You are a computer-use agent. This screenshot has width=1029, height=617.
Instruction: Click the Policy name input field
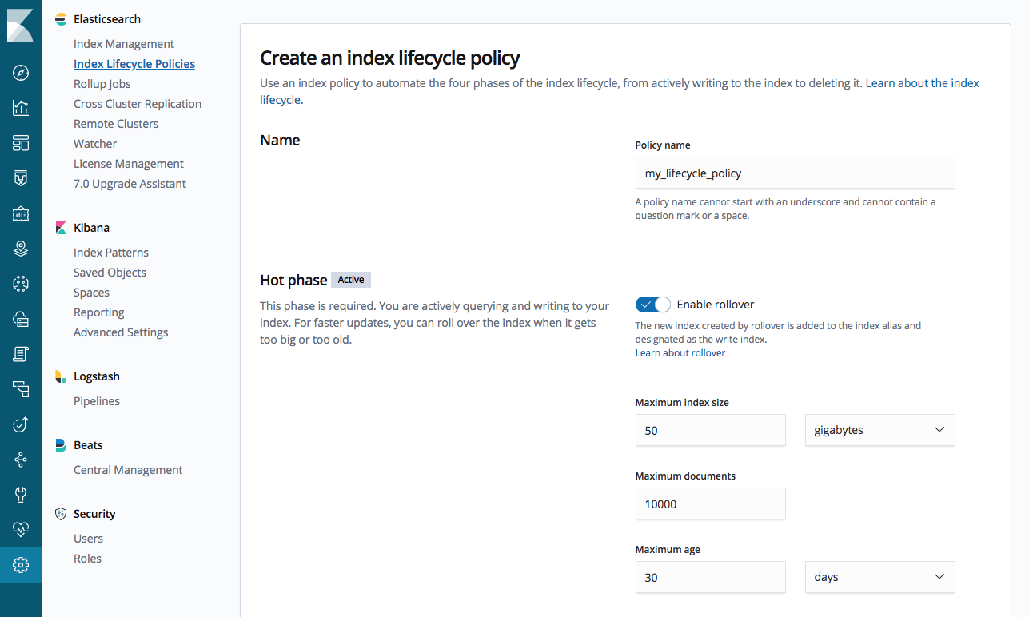[x=794, y=173]
